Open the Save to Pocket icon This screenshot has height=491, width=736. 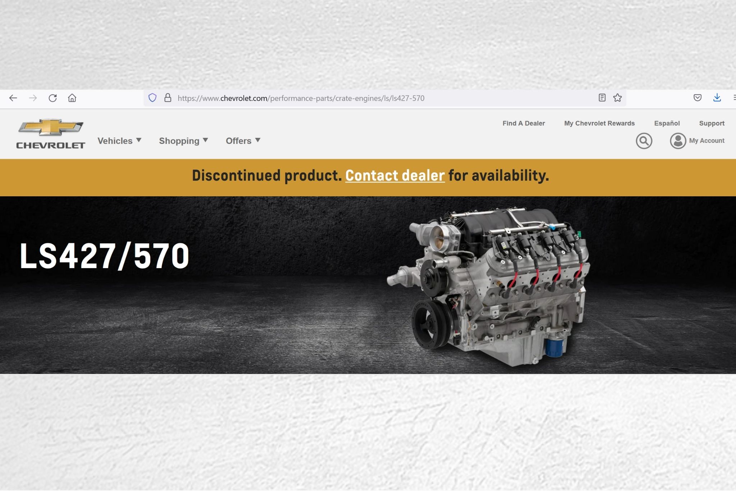click(x=697, y=98)
